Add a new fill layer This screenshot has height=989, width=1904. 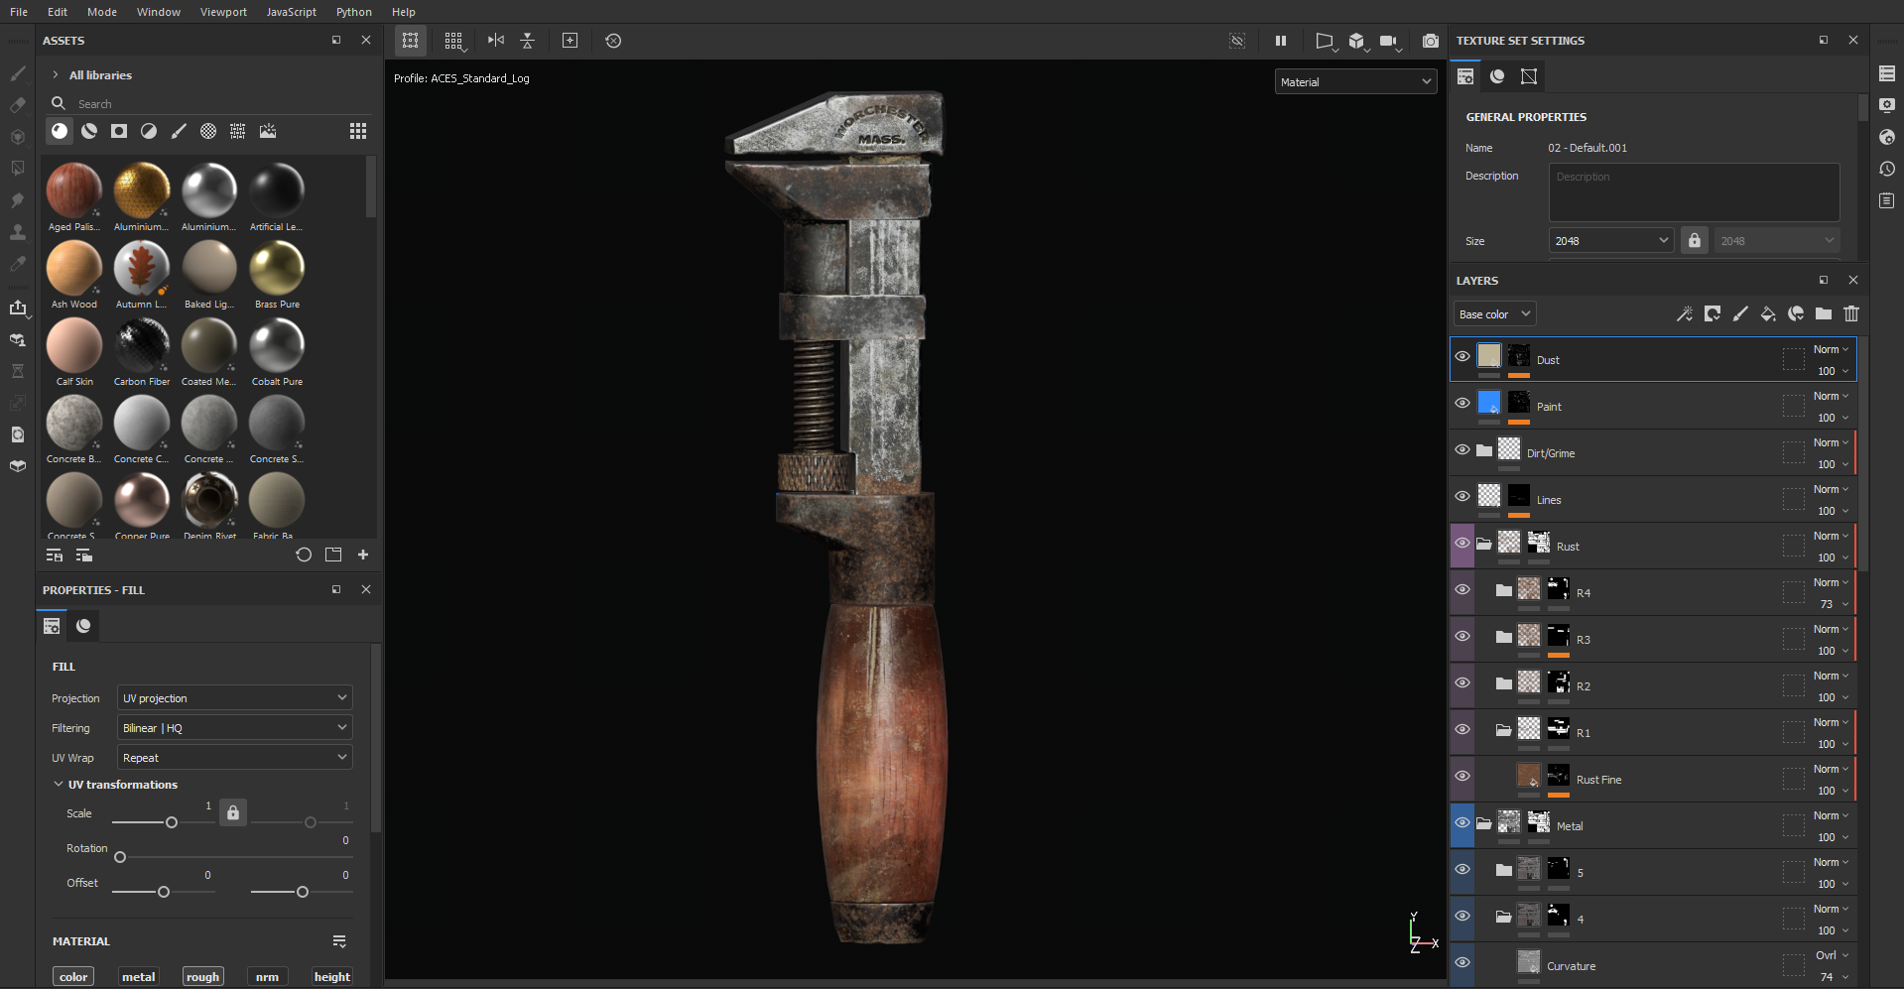(x=1768, y=314)
